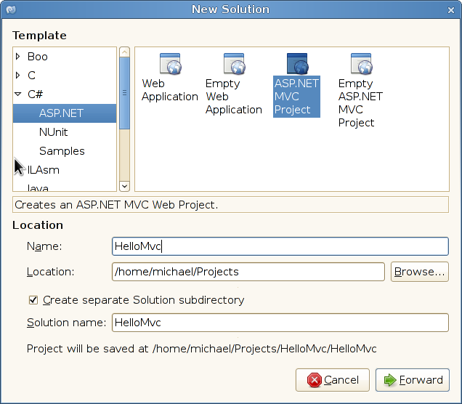Click the Forward button

pyautogui.click(x=413, y=380)
